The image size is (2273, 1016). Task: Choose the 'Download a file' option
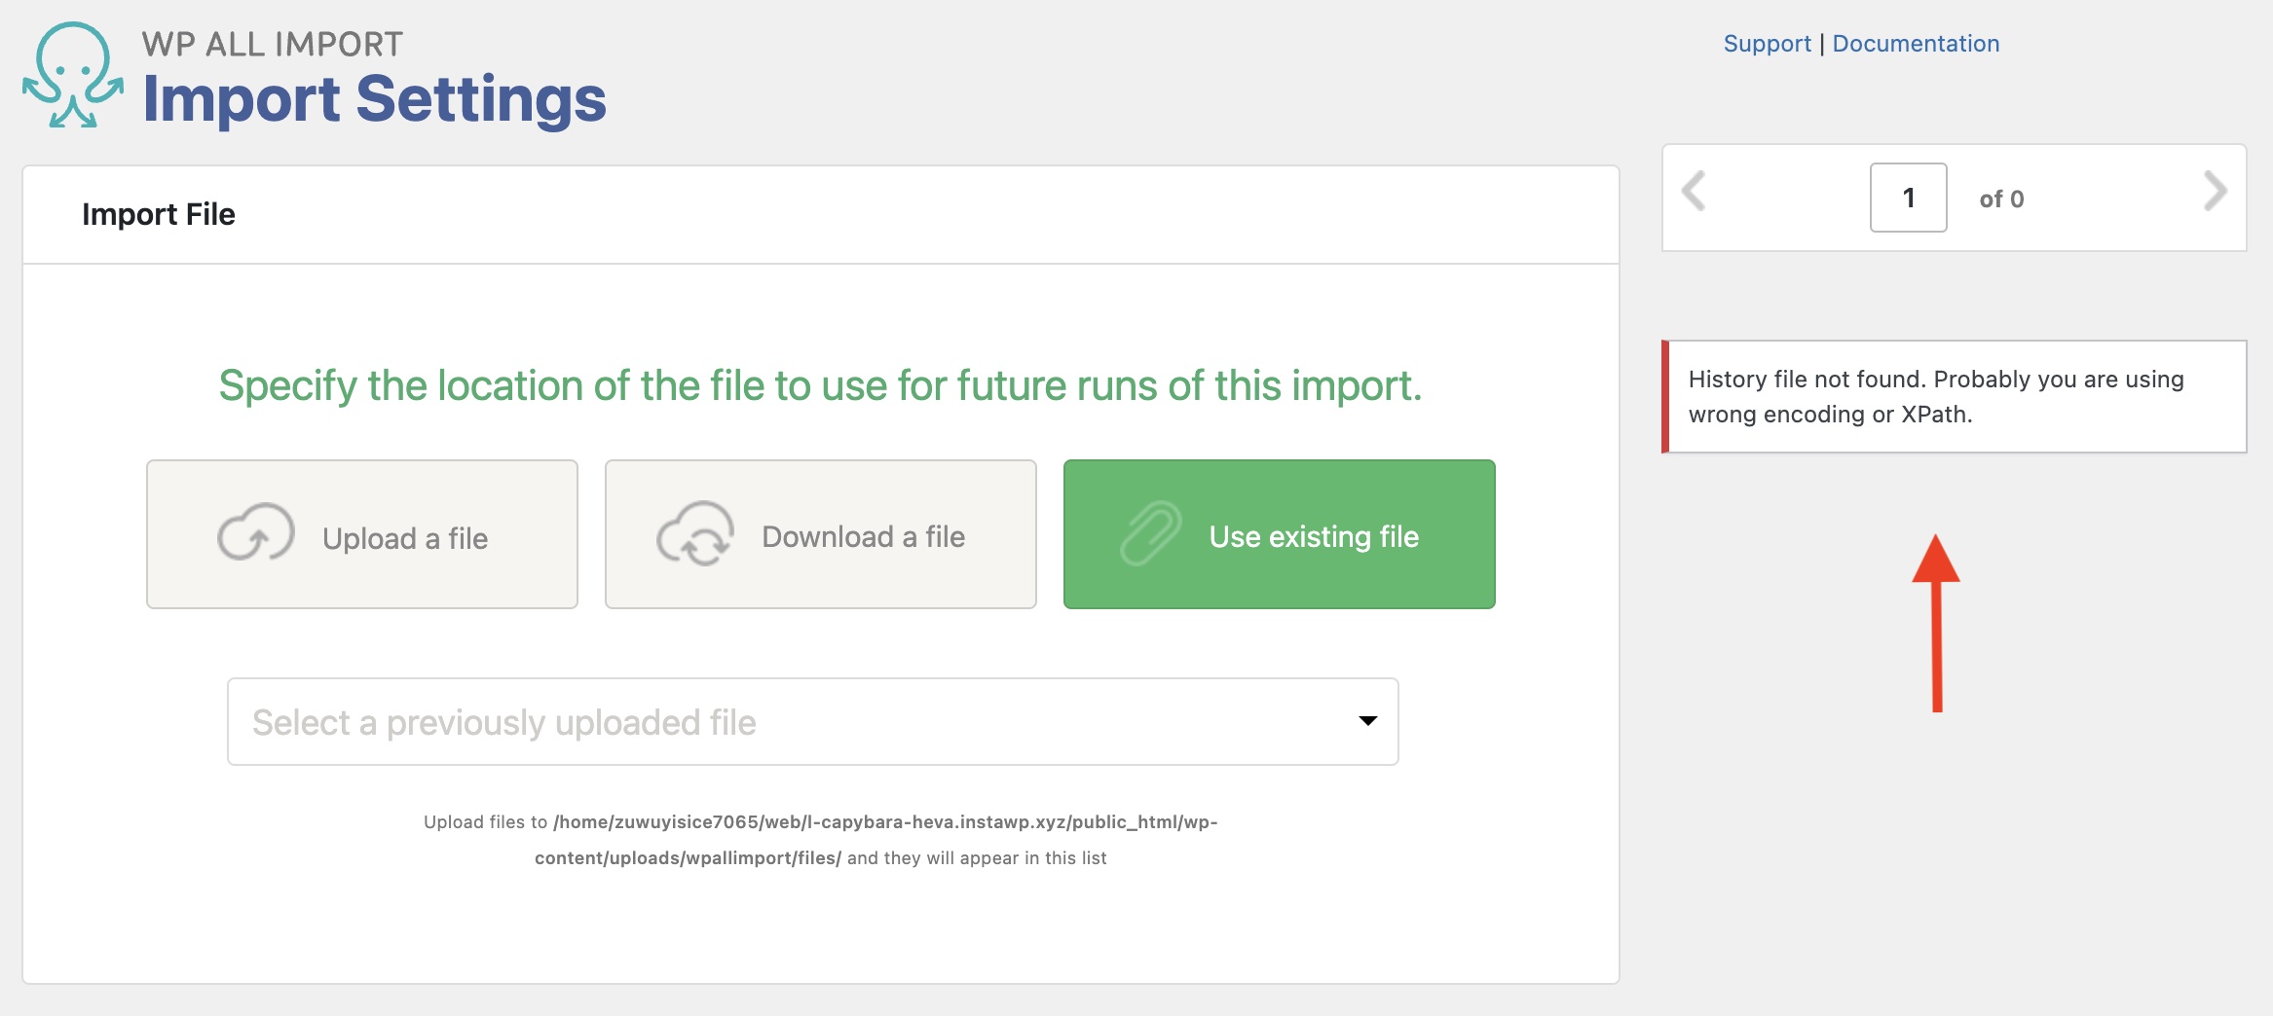point(820,534)
